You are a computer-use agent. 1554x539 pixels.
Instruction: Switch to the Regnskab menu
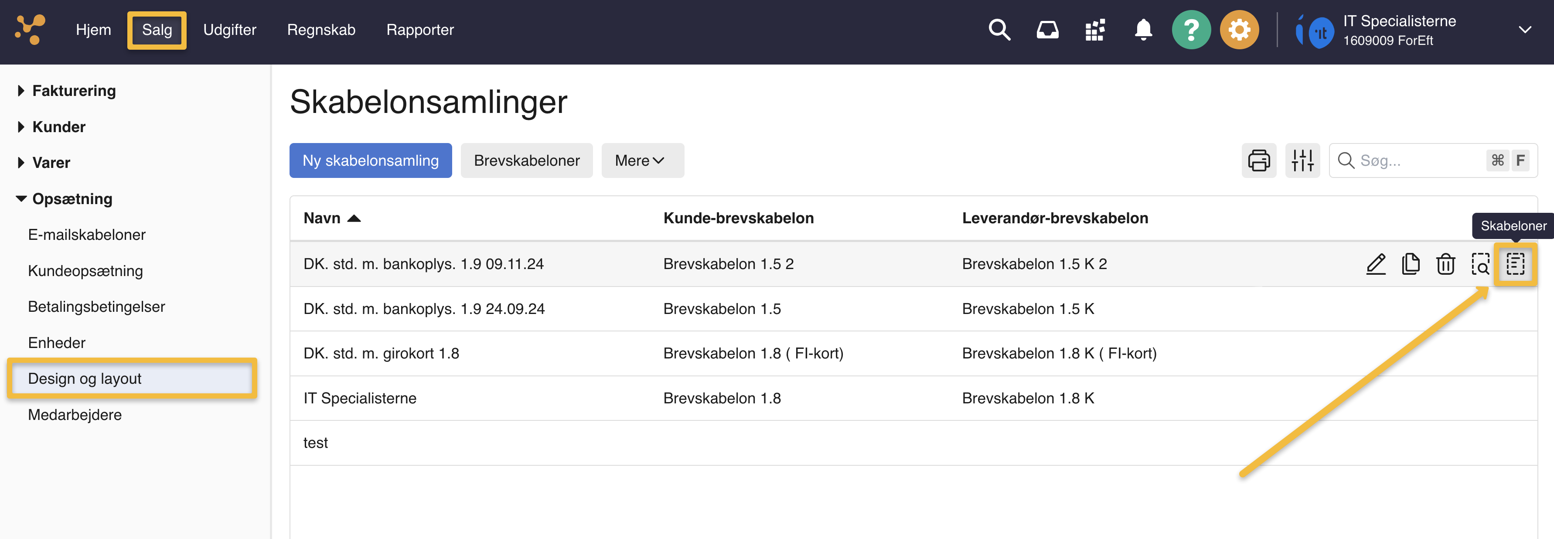[x=321, y=29]
